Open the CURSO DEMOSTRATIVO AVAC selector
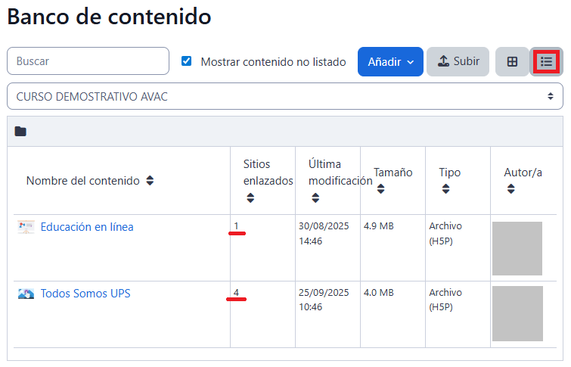Screen dimensions: 571x367 point(285,97)
